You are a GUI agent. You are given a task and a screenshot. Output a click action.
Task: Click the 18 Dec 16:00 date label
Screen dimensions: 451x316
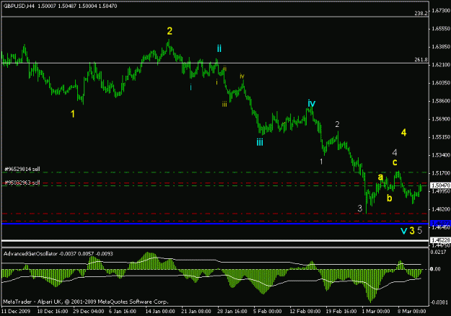pyautogui.click(x=53, y=311)
